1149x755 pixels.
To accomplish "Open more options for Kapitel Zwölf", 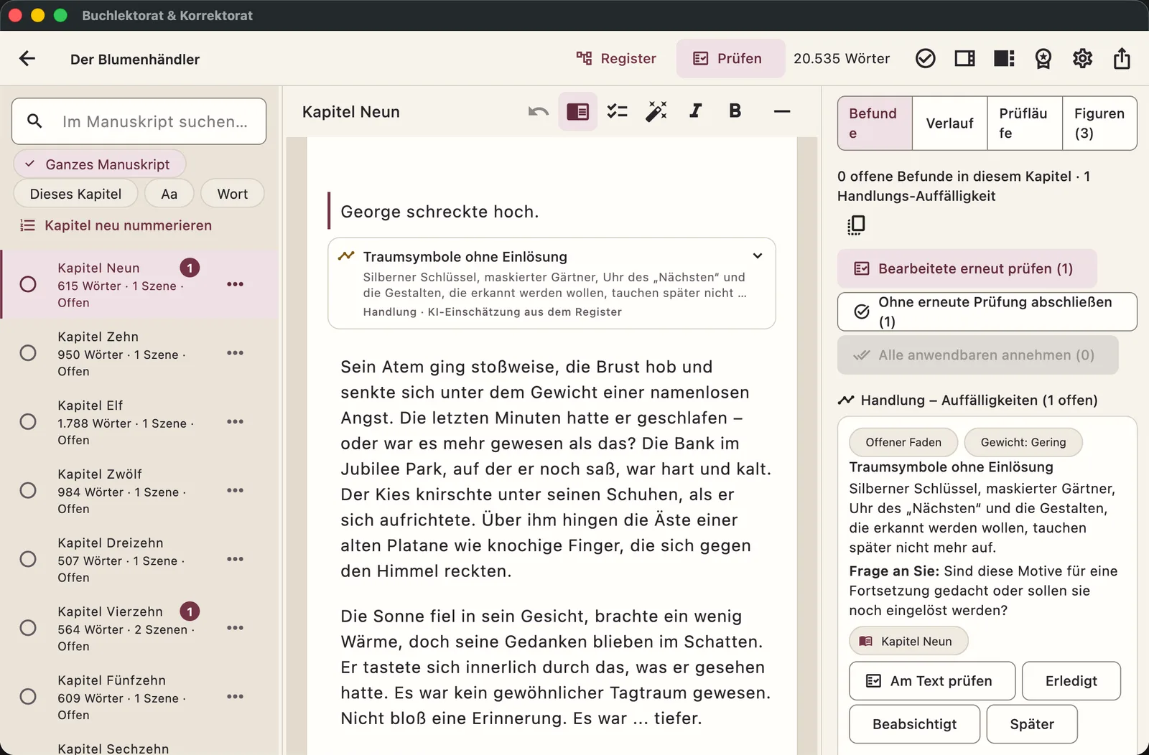I will [x=235, y=490].
